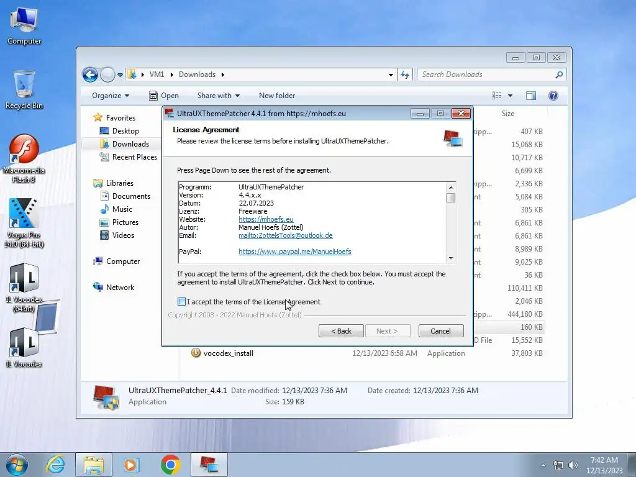Toggle the preview pane icon
This screenshot has width=636, height=477.
(531, 96)
